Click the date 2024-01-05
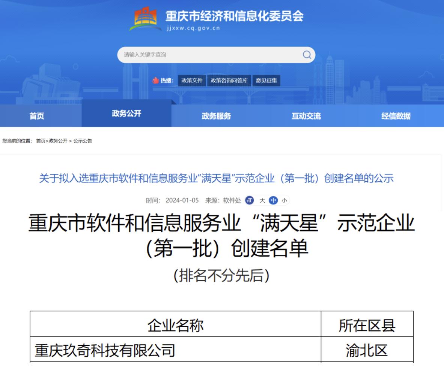Viewport: 444px width, 372px height. pyautogui.click(x=182, y=200)
